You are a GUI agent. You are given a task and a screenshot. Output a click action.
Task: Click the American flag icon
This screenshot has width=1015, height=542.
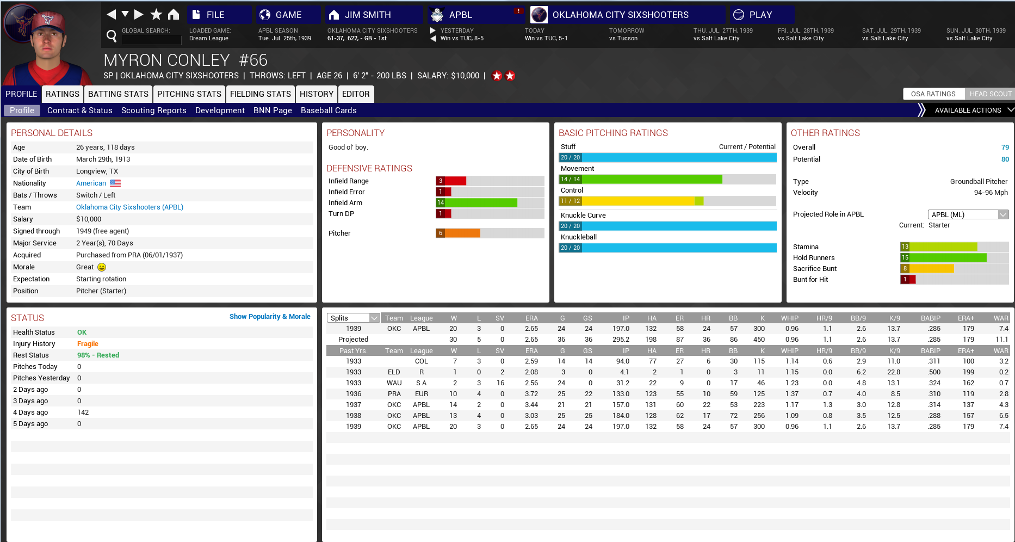[x=115, y=183]
